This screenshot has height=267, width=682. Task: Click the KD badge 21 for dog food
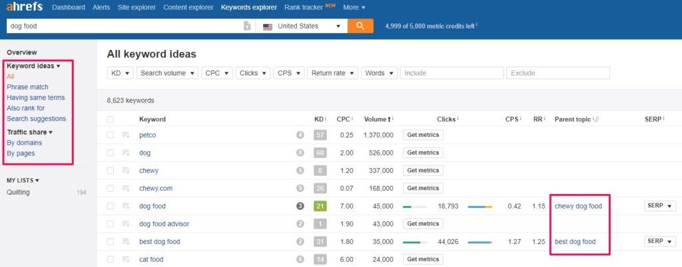(x=320, y=207)
